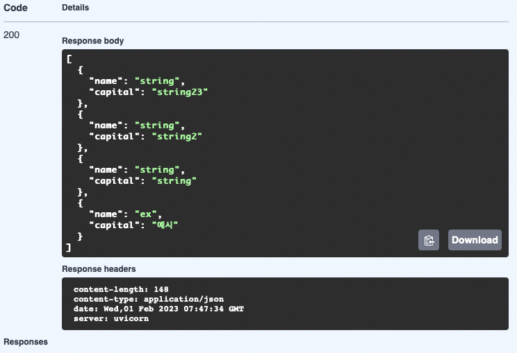Click the "string2" capital value
This screenshot has height=353, width=517.
tap(177, 137)
